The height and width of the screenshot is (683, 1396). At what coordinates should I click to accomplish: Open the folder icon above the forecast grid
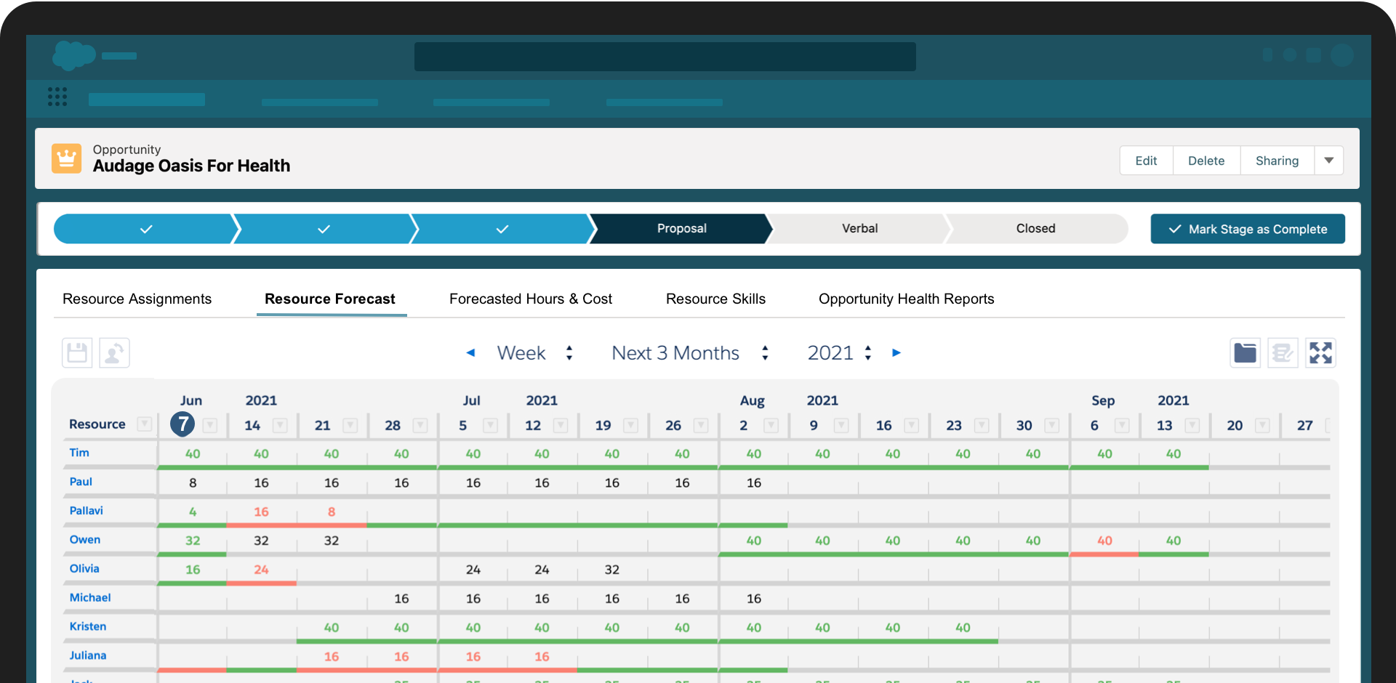tap(1245, 352)
